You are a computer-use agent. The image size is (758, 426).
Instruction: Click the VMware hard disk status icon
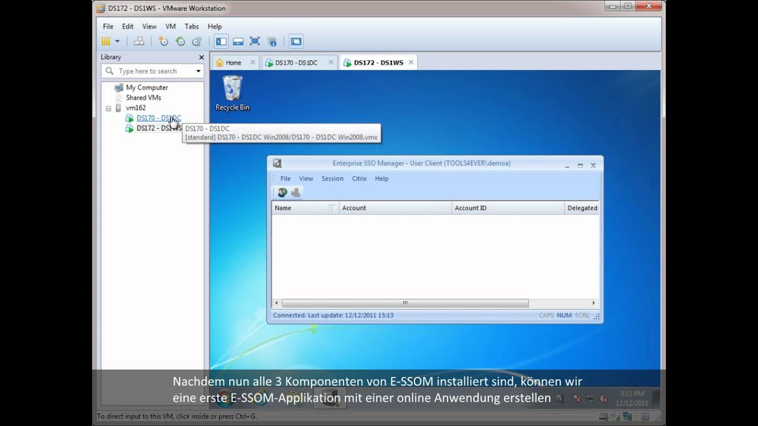pyautogui.click(x=603, y=417)
